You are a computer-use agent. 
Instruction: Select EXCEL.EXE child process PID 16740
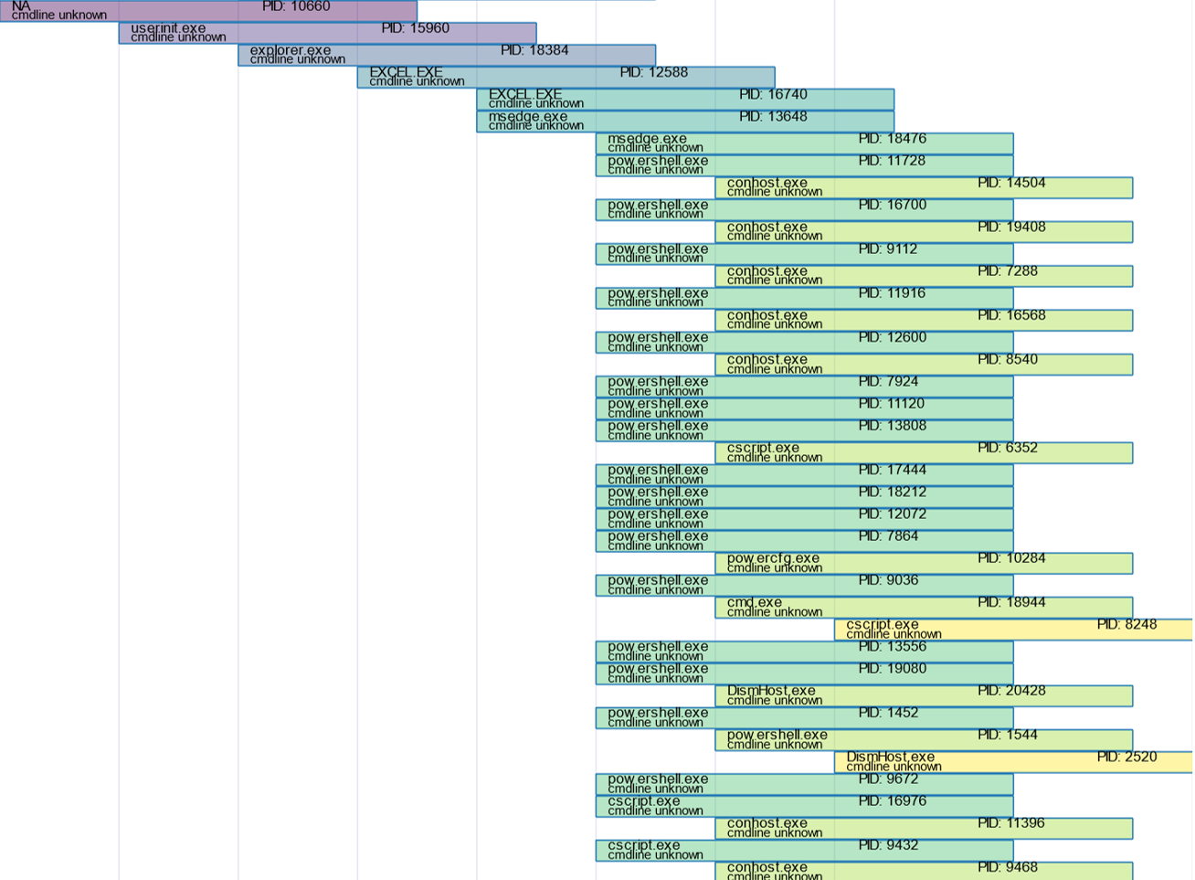[x=685, y=99]
